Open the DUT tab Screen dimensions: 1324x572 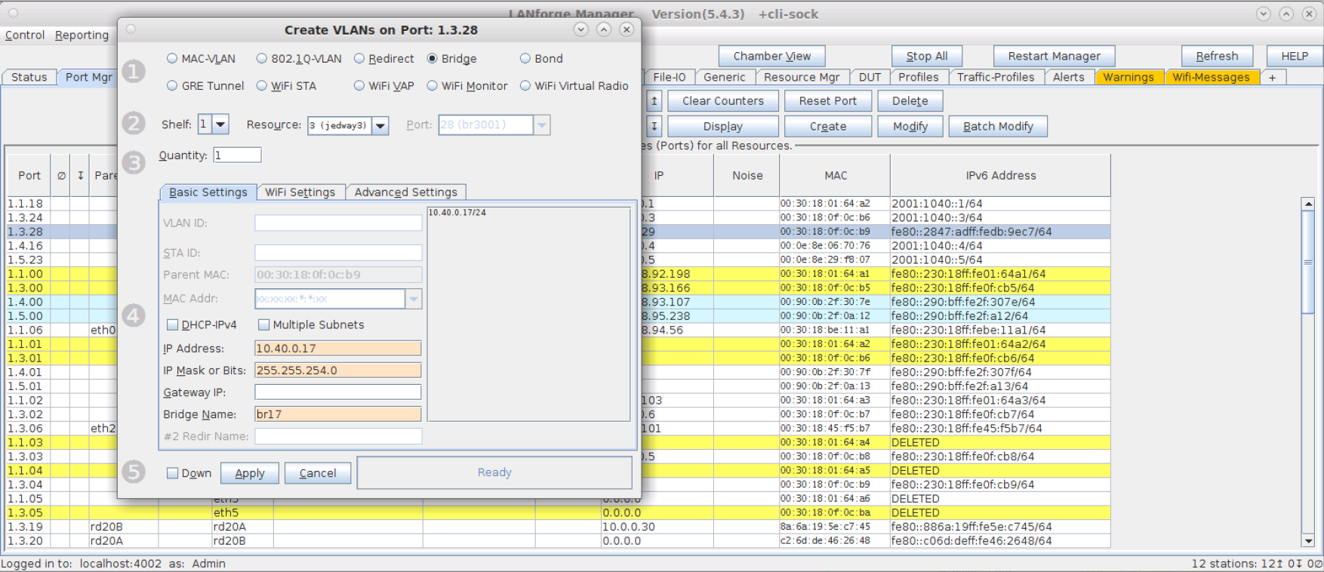(x=870, y=77)
